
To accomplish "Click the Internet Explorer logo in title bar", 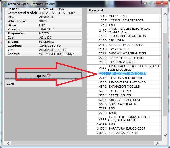I will [x=4, y=4].
